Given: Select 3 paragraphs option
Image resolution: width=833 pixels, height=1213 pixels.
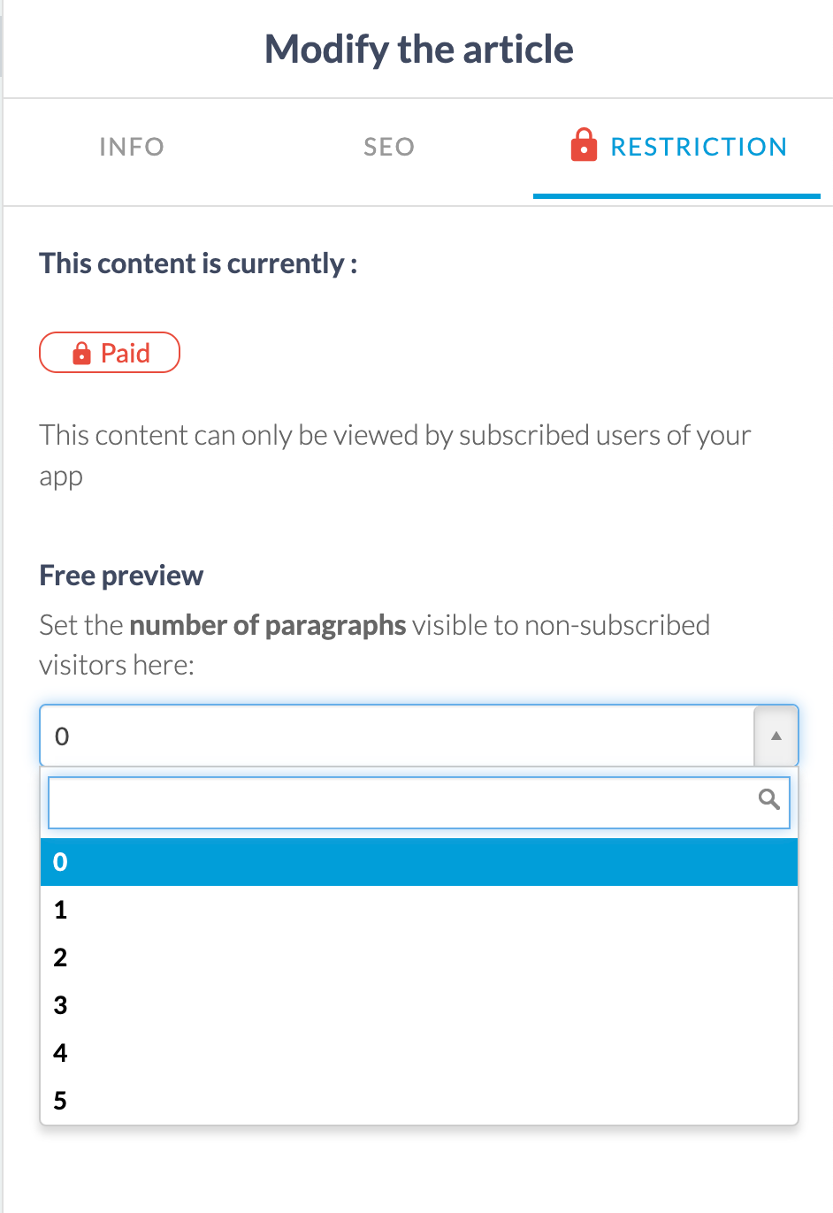Looking at the screenshot, I should pyautogui.click(x=419, y=1005).
